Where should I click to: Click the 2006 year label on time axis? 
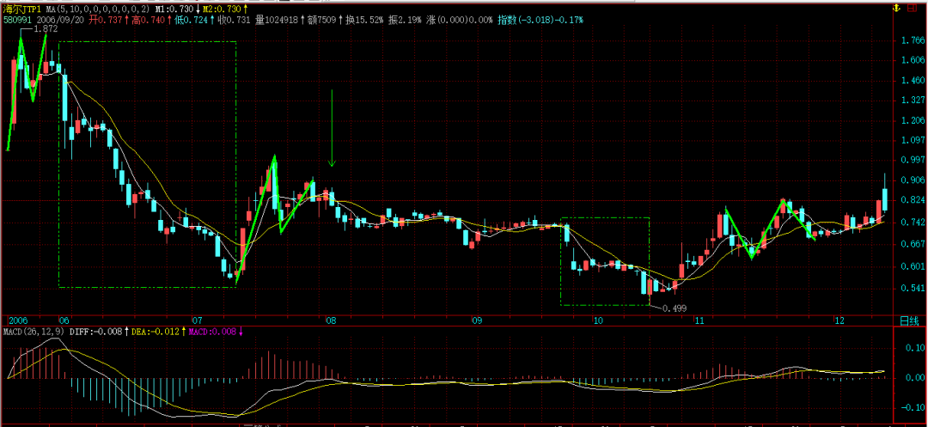tap(16, 320)
